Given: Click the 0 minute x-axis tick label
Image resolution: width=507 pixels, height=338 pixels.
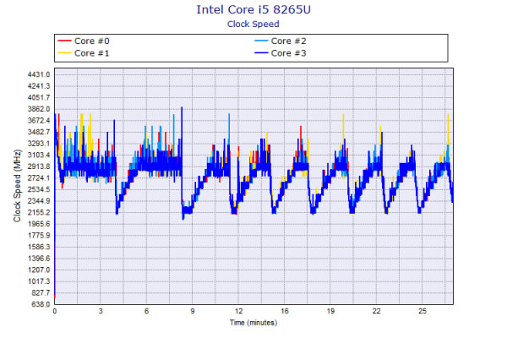Looking at the screenshot, I should (x=55, y=311).
